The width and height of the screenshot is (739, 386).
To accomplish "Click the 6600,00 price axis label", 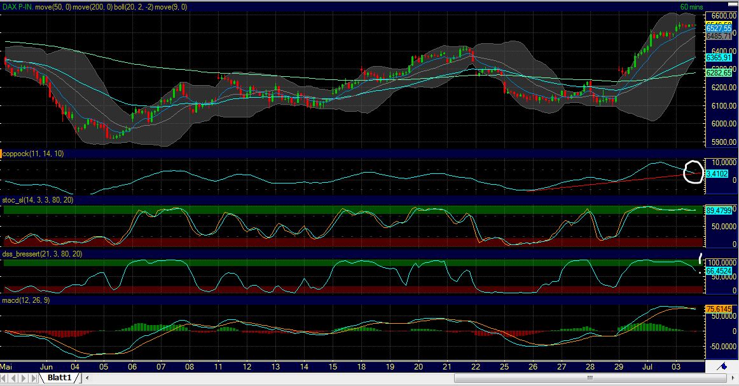I will pos(724,15).
